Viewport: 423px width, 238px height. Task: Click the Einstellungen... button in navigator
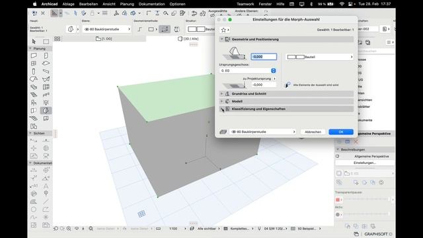[x=364, y=163]
